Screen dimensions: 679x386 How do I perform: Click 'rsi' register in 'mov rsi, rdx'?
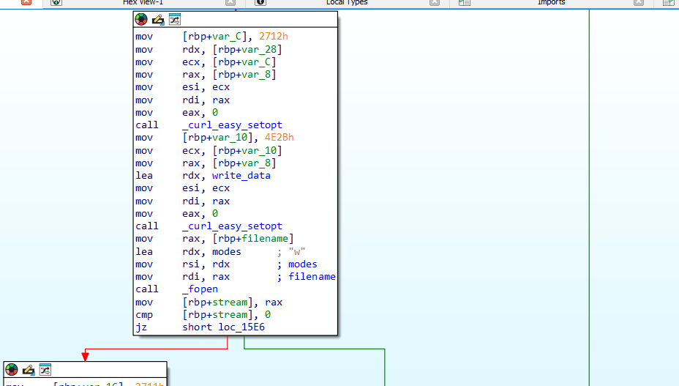[191, 264]
